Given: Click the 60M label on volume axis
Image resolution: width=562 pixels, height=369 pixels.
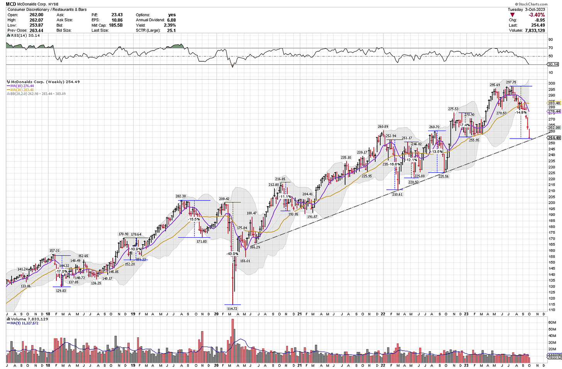Looking at the screenshot, I should point(552,322).
